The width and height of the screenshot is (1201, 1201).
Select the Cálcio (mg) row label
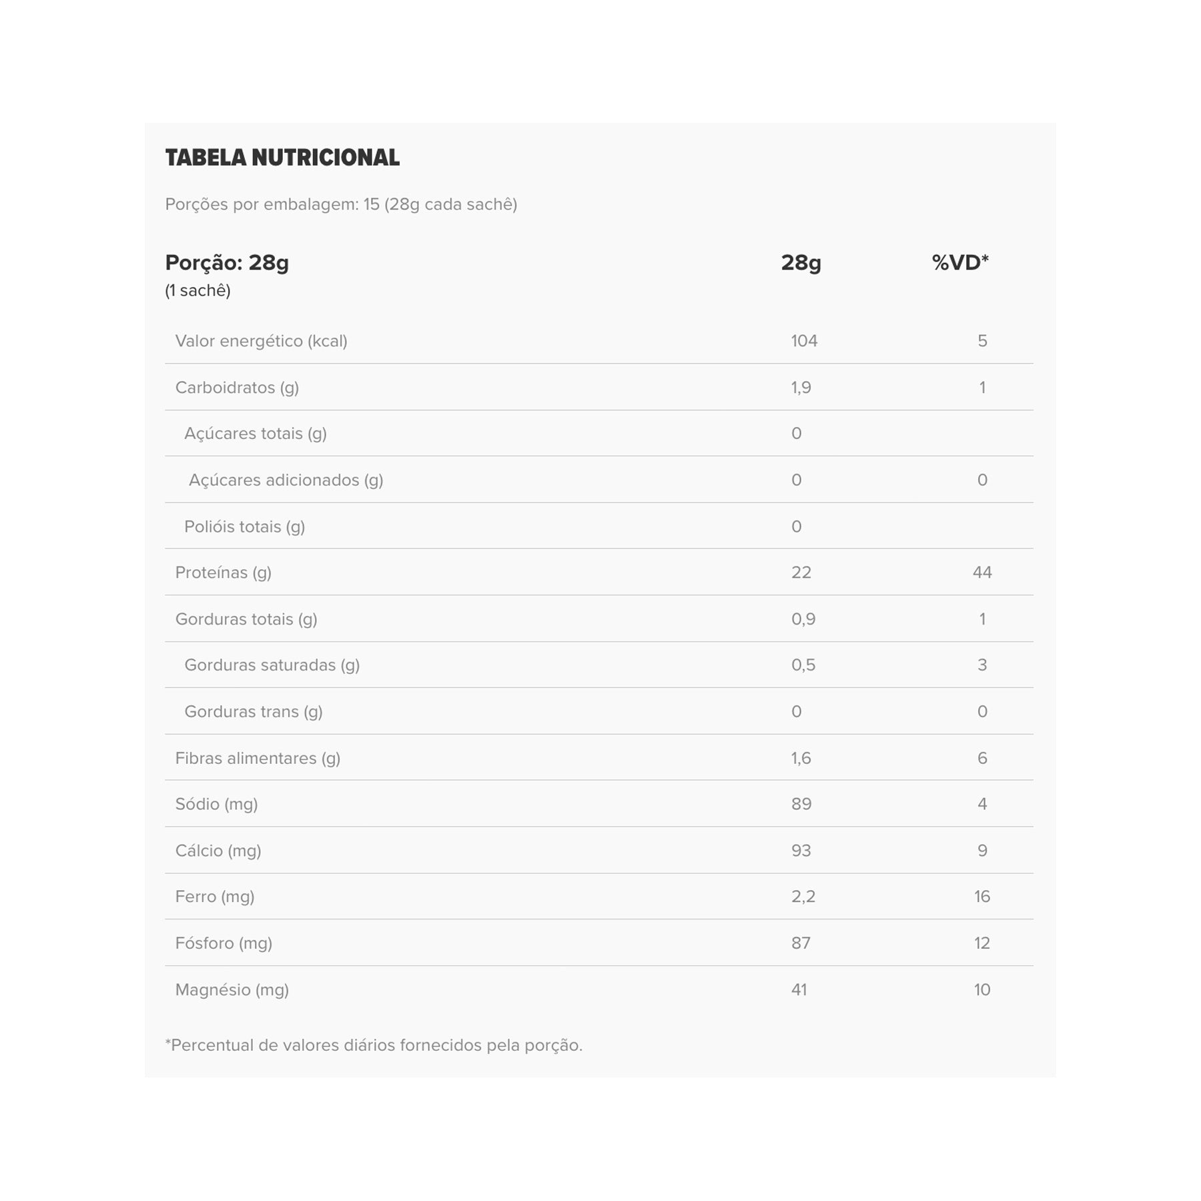[x=218, y=851]
